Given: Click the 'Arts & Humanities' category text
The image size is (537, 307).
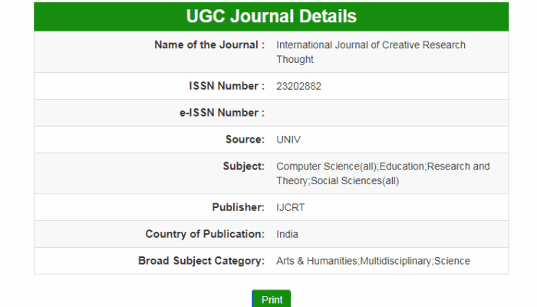Looking at the screenshot, I should pyautogui.click(x=316, y=261).
